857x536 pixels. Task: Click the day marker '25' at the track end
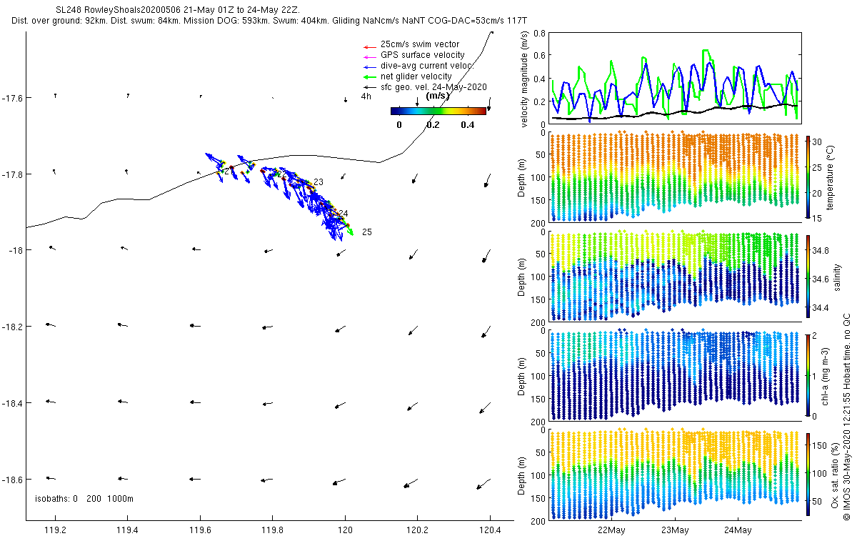[x=367, y=232]
